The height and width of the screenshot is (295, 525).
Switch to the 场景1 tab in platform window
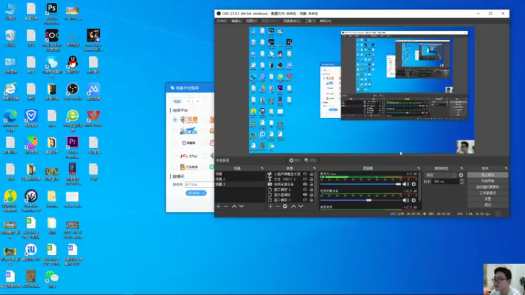pyautogui.click(x=178, y=102)
